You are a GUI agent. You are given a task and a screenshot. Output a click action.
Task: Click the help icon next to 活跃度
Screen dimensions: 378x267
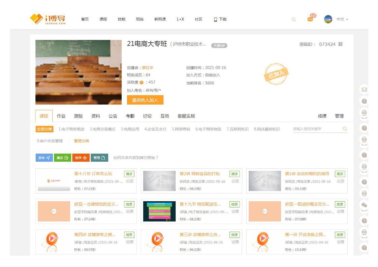click(x=141, y=82)
